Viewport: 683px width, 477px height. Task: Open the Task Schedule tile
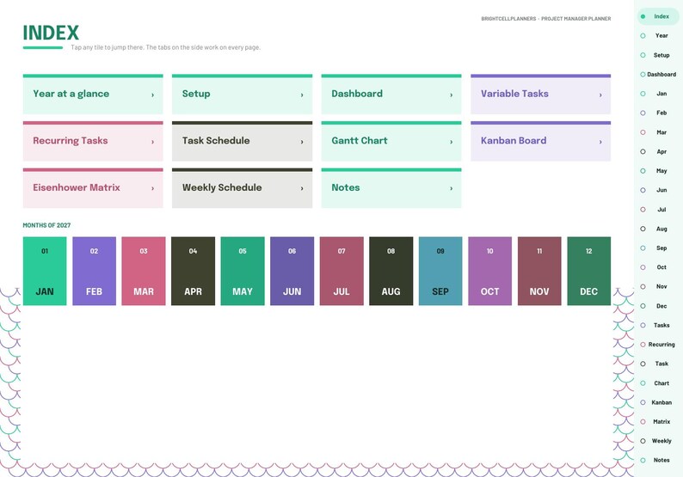point(243,141)
